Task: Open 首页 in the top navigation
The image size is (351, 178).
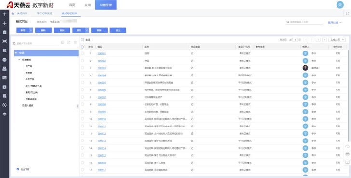Action: coord(72,5)
